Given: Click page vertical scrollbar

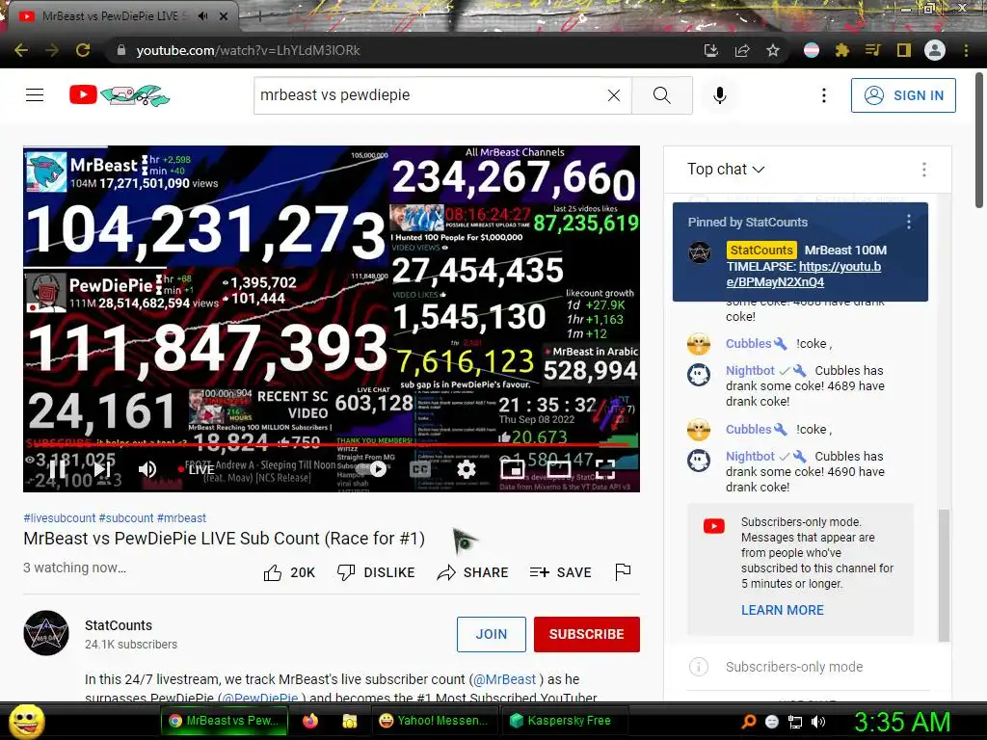Looking at the screenshot, I should pos(979,140).
